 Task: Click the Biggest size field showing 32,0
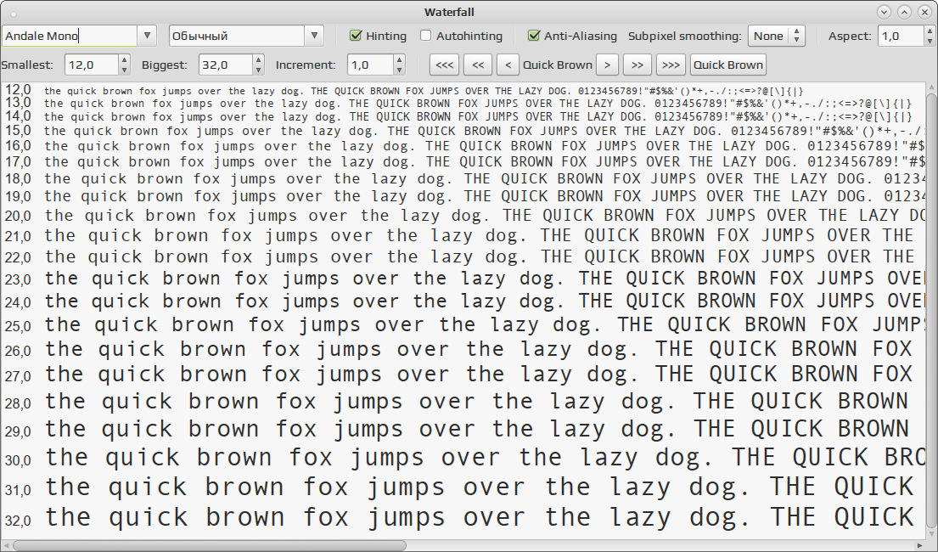[226, 65]
